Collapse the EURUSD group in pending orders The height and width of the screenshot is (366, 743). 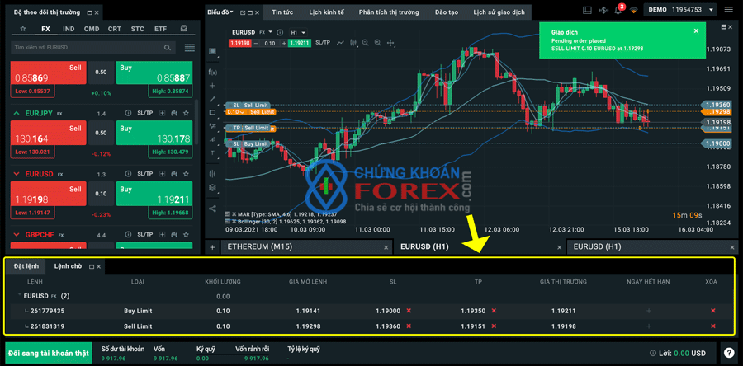[20, 295]
